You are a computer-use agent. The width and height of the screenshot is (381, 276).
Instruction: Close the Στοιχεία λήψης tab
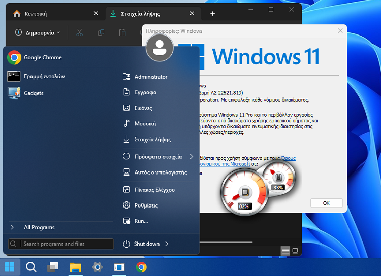coord(192,13)
